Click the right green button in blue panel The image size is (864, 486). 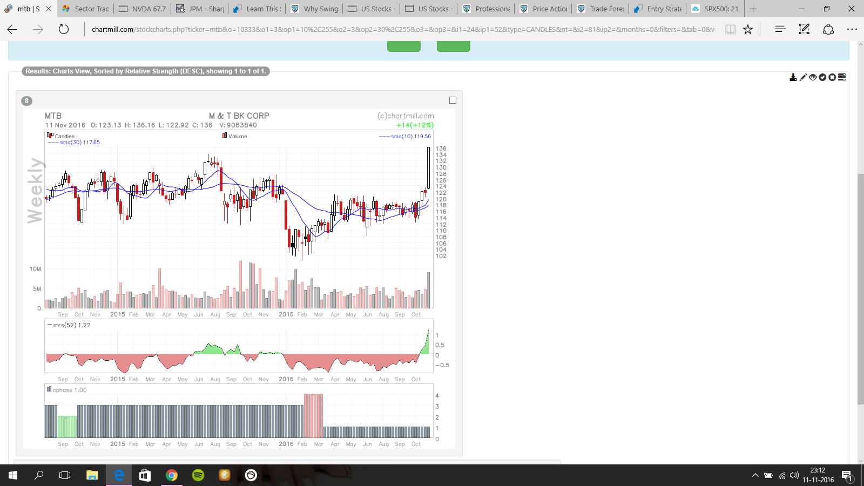(454, 46)
